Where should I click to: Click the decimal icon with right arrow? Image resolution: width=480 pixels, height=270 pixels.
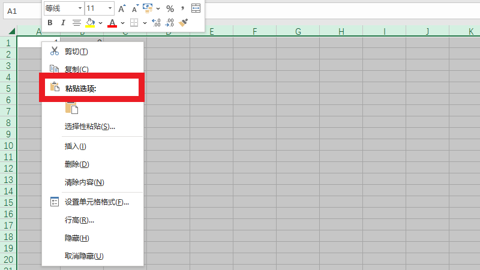169,23
